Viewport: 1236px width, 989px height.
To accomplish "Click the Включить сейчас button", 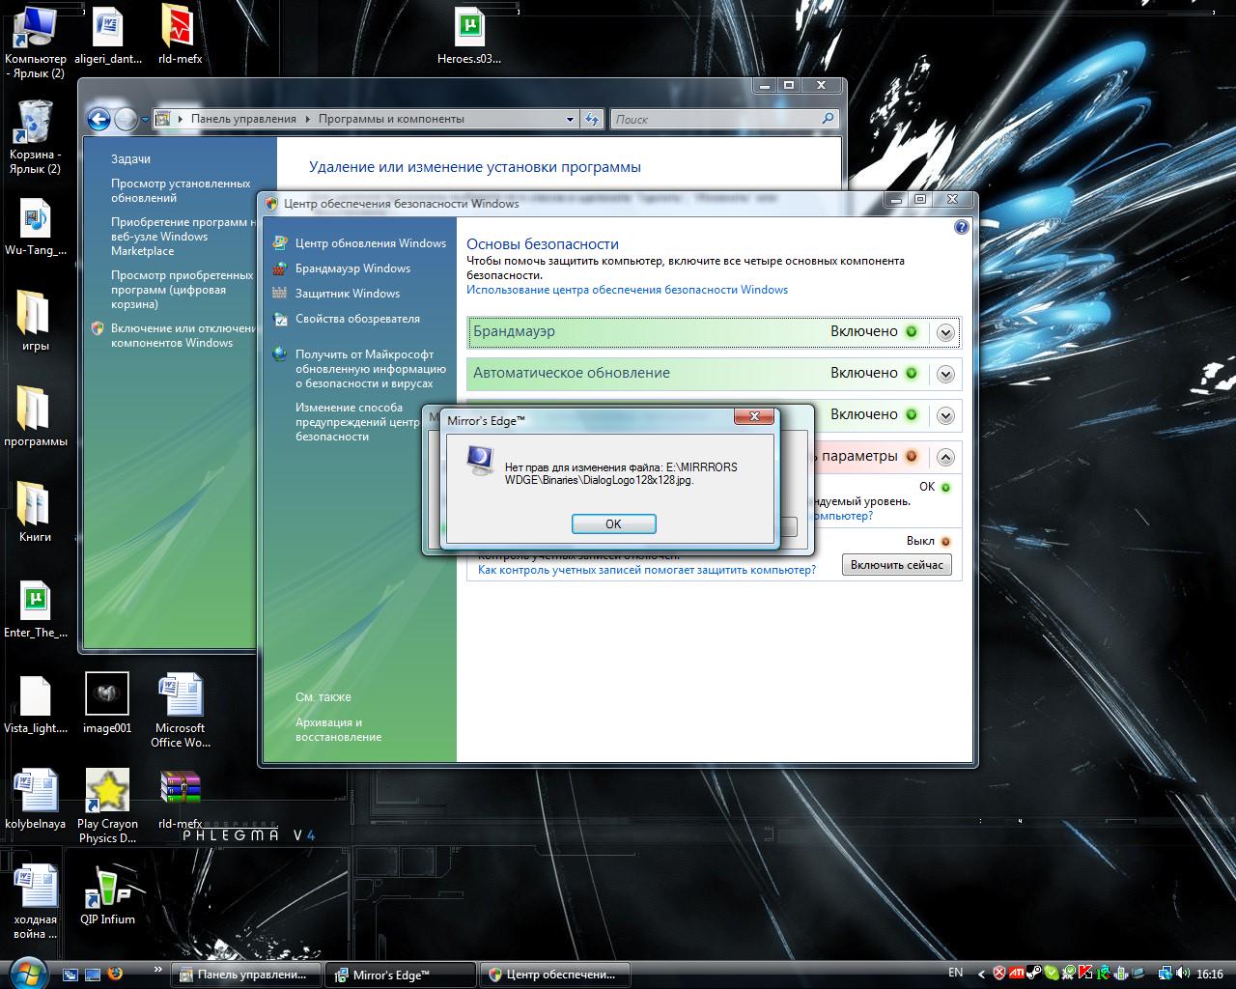I will pyautogui.click(x=896, y=565).
